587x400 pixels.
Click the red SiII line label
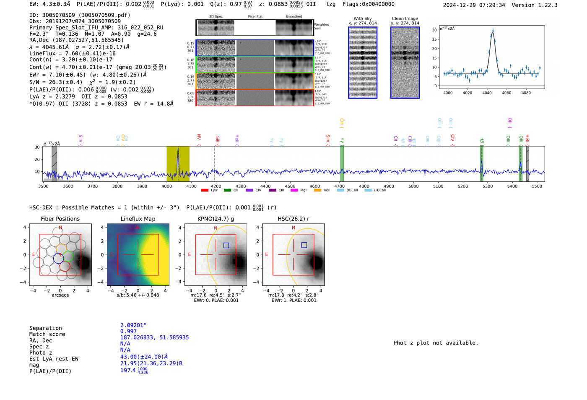click(217, 141)
